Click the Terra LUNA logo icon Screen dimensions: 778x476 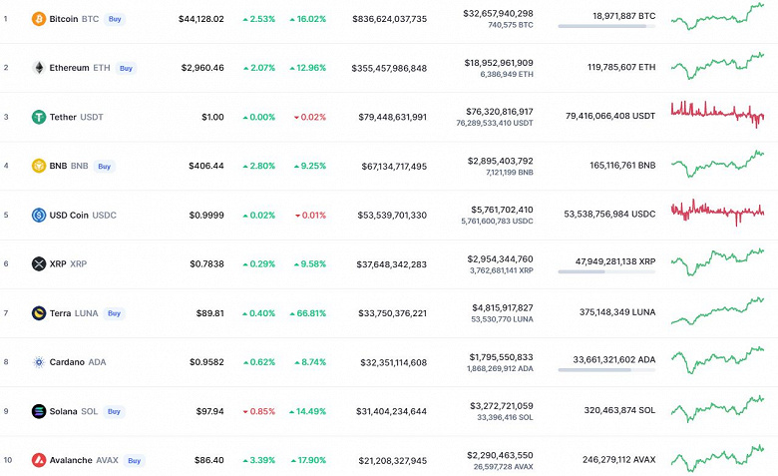pos(39,312)
